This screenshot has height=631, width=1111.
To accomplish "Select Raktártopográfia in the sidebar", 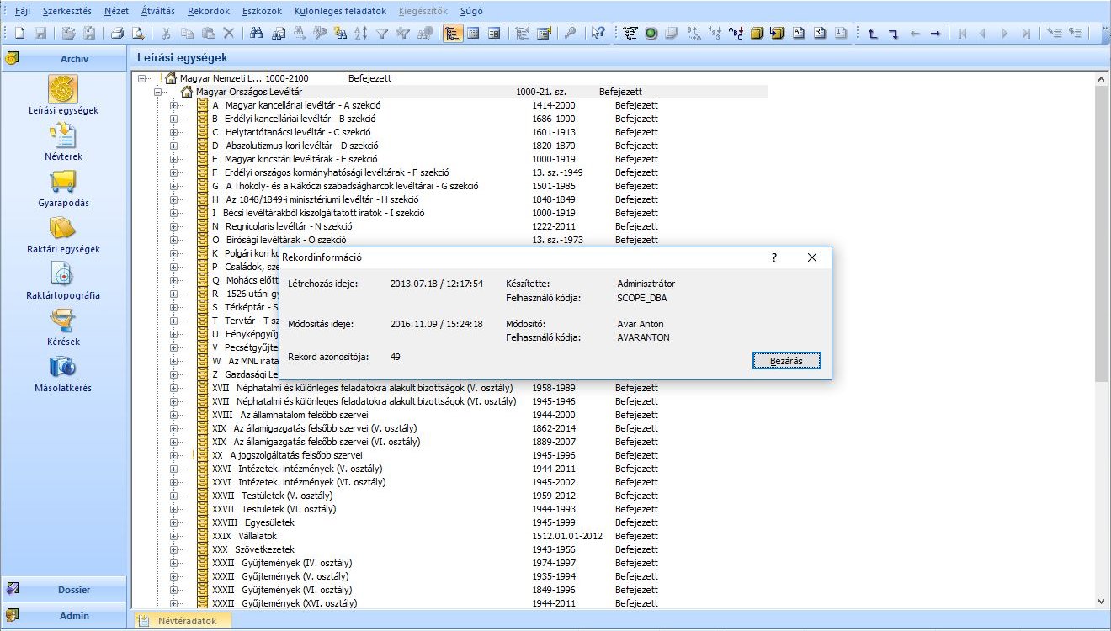I will pos(63,275).
